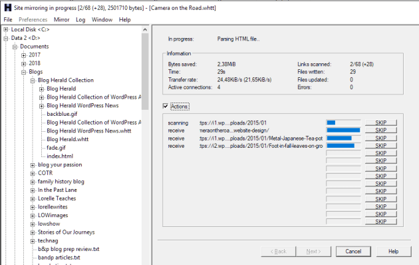
Task: Expand the Stories of Our Journeys folder
Action: click(x=33, y=232)
